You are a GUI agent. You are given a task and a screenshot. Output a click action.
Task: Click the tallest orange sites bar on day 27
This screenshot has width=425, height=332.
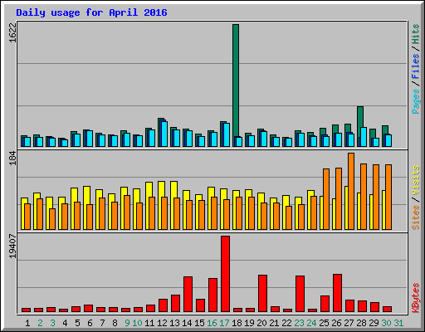point(351,192)
